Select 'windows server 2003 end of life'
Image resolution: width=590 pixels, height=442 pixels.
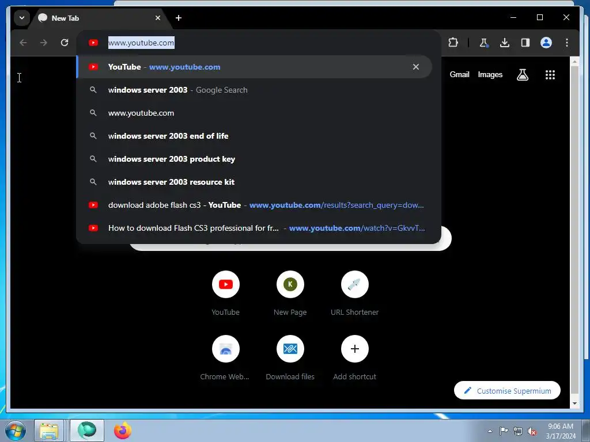coord(254,136)
